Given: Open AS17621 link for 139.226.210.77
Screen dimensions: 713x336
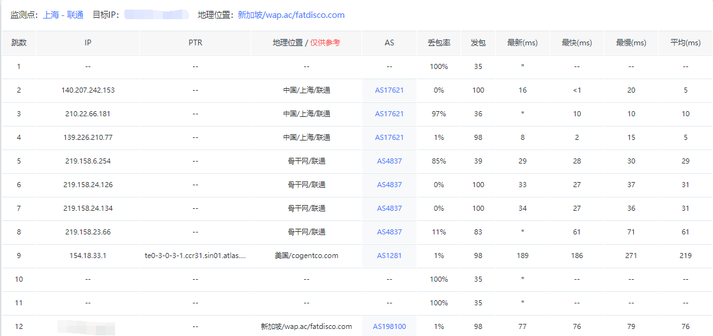Looking at the screenshot, I should click(x=389, y=137).
